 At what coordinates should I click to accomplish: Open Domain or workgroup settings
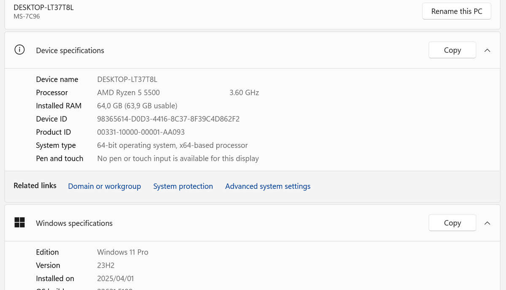tap(104, 186)
